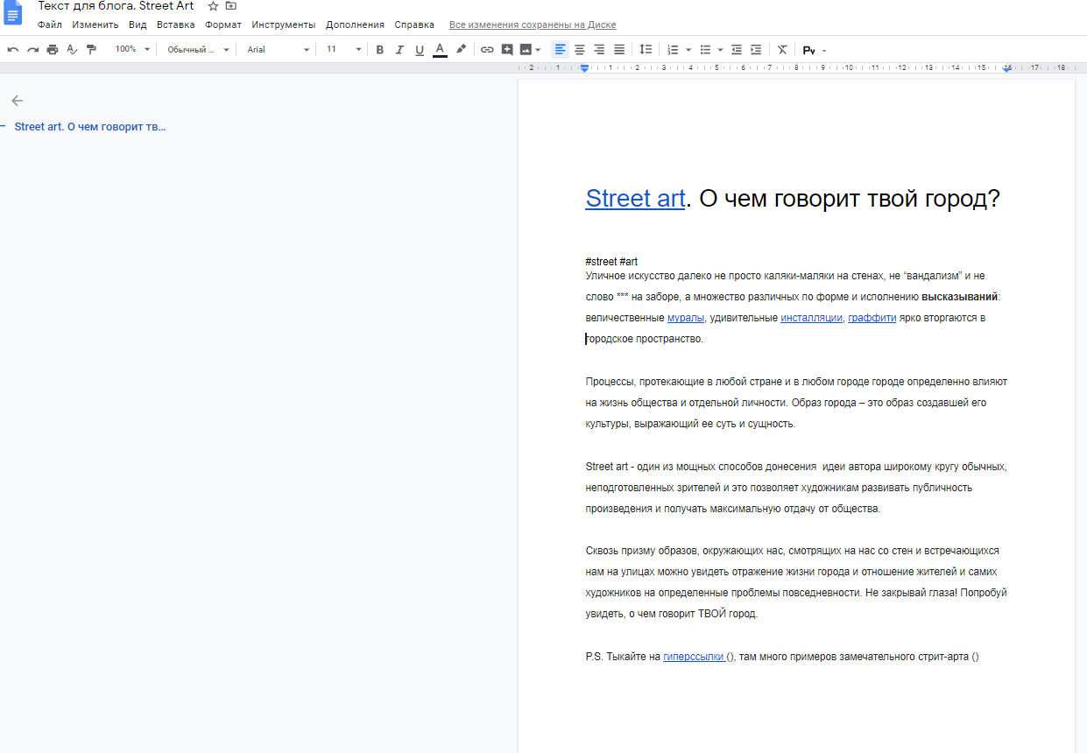The width and height of the screenshot is (1087, 753).
Task: Click the bold word "высказываний"
Action: coord(959,297)
